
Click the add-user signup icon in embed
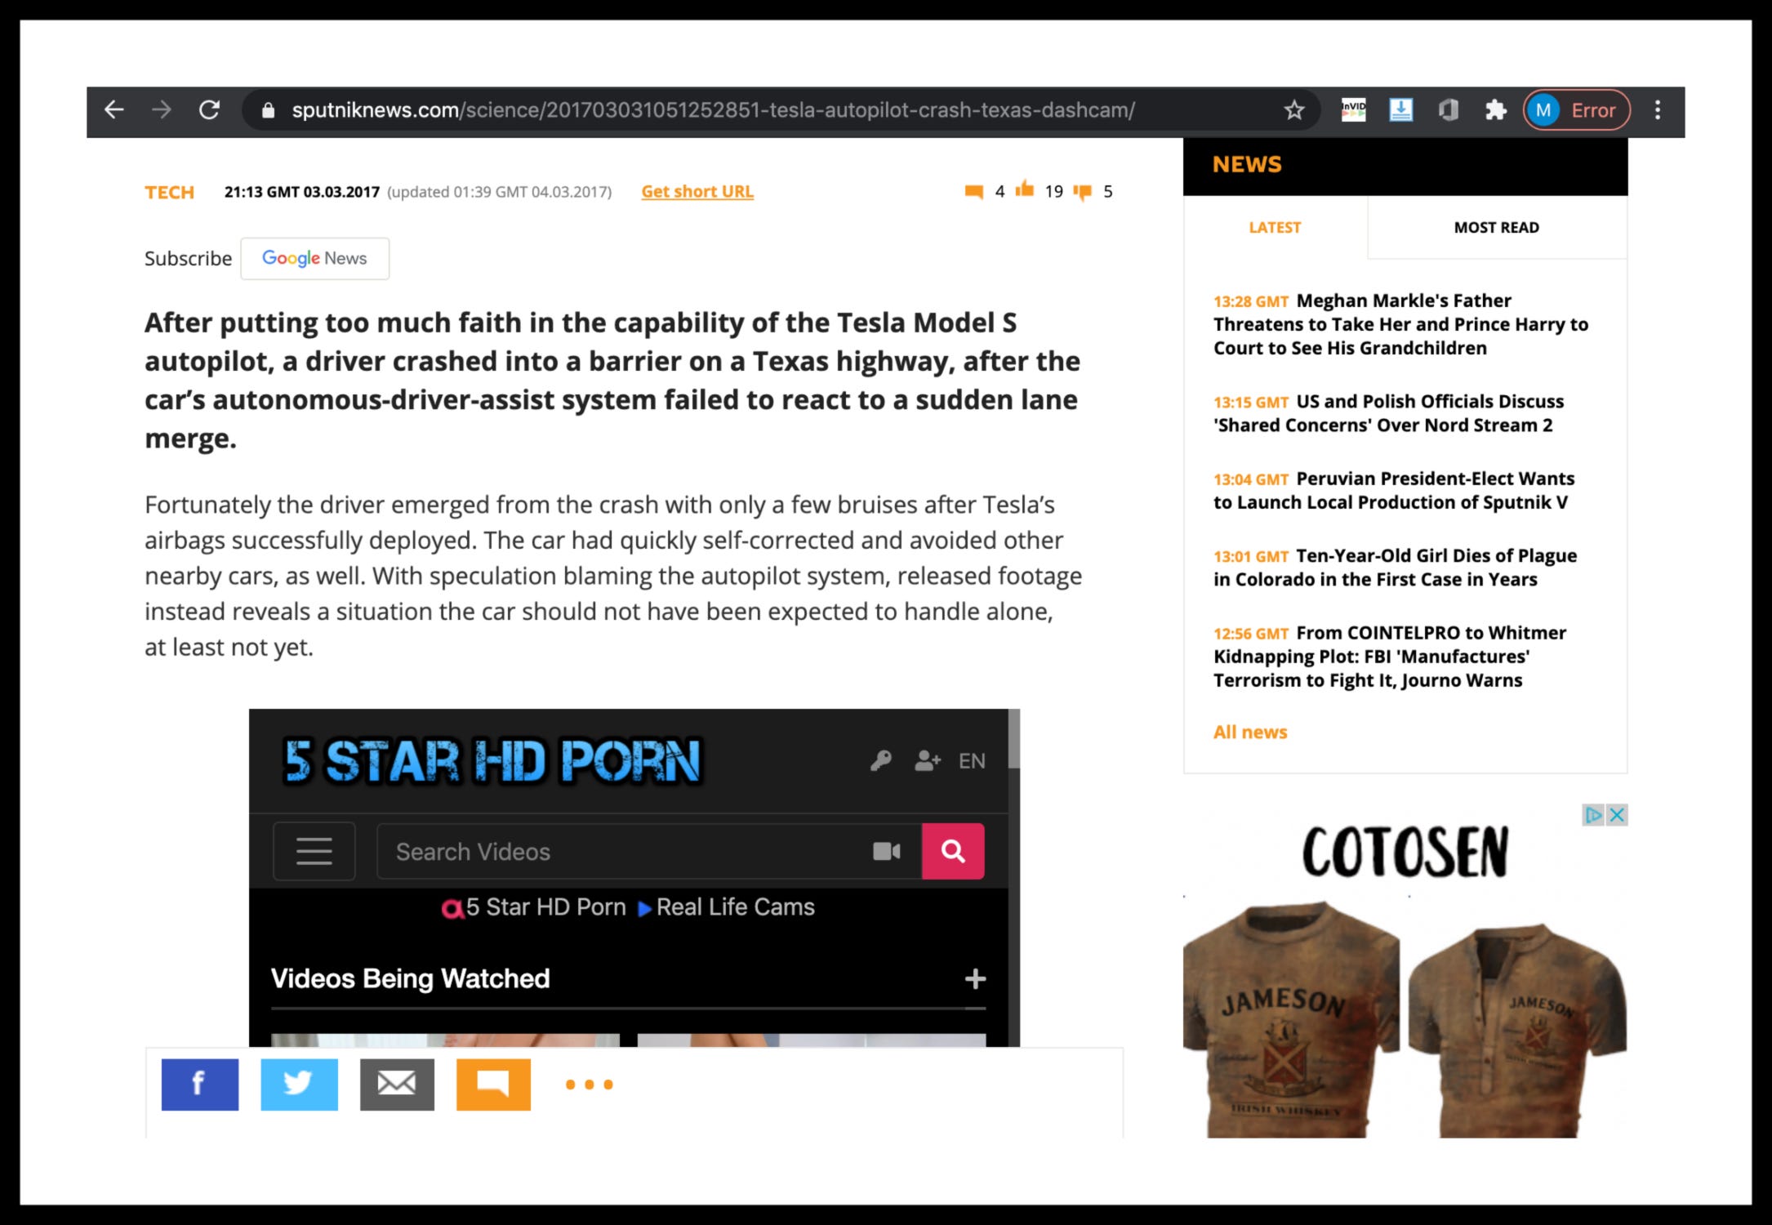(928, 761)
